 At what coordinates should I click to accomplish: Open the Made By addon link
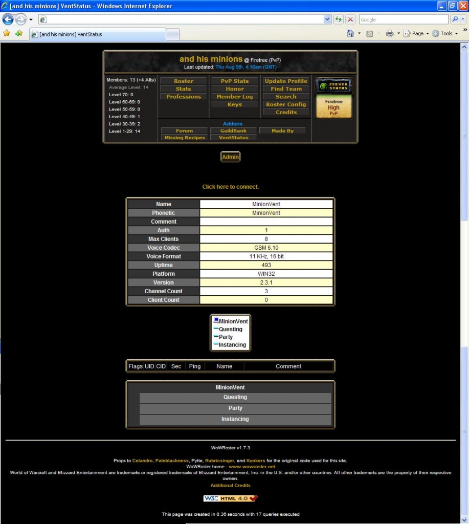tap(283, 130)
